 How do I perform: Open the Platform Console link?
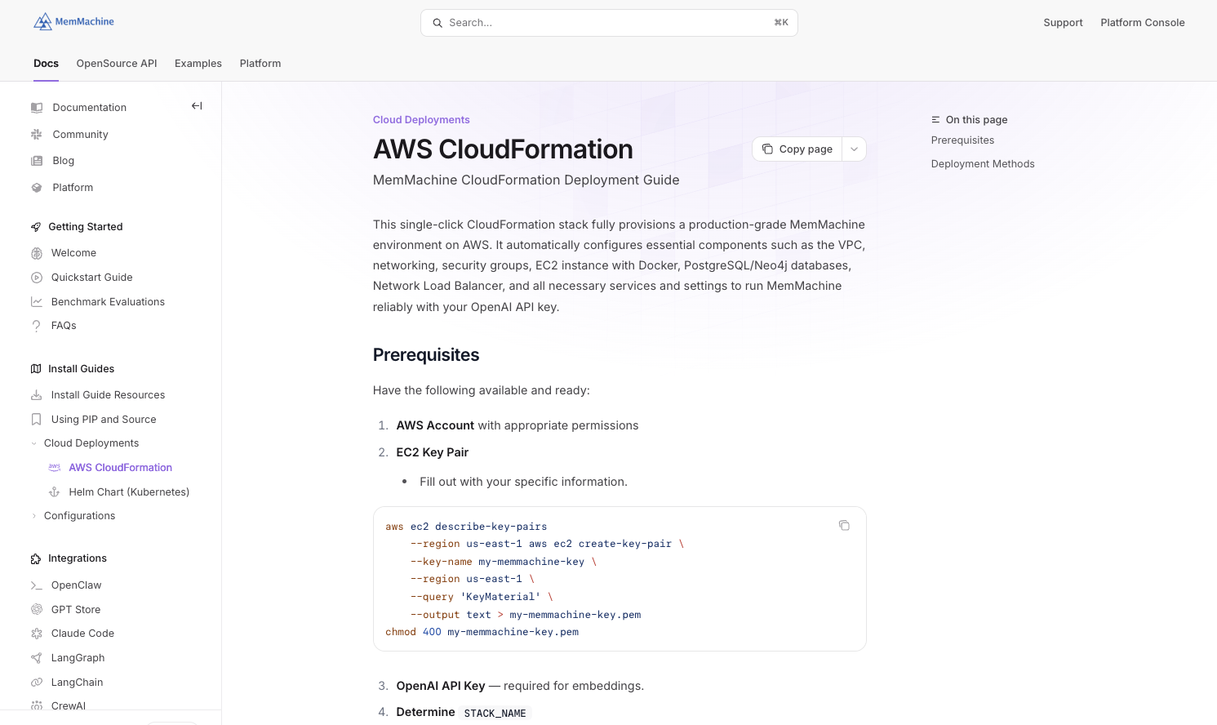pyautogui.click(x=1143, y=23)
